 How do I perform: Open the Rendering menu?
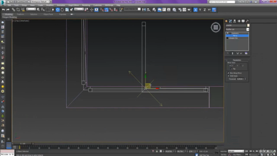click(x=86, y=5)
